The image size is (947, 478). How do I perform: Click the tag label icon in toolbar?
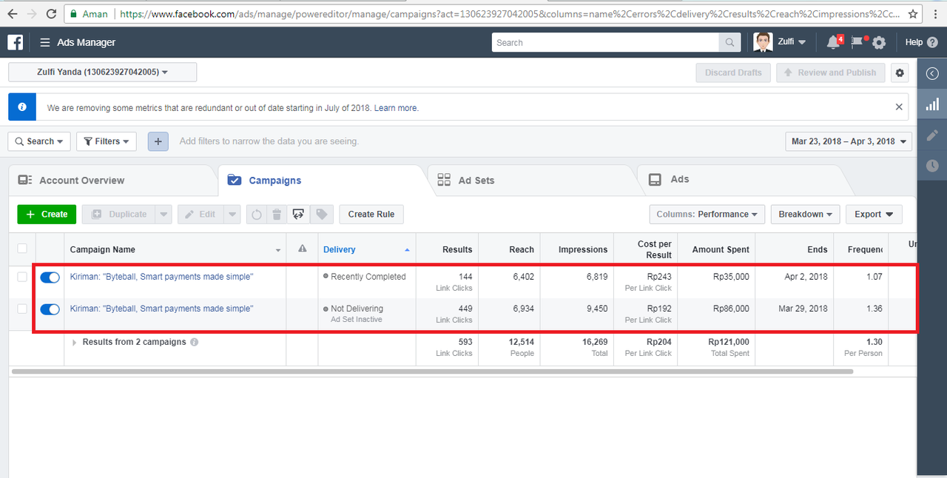click(x=322, y=215)
